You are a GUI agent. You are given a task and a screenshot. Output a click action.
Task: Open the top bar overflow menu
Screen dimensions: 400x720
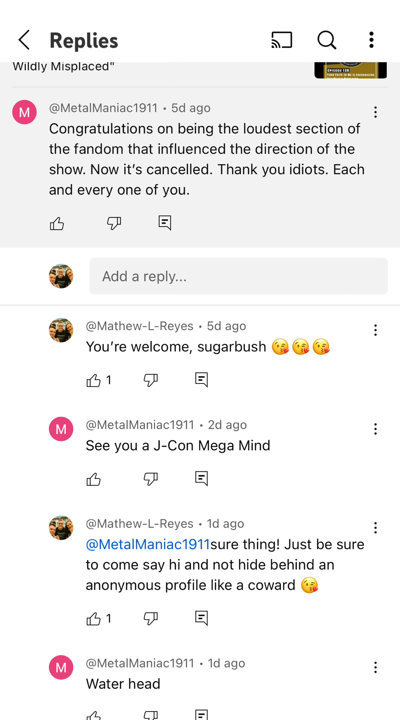[x=371, y=40]
